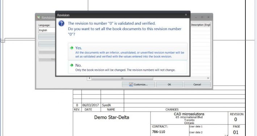This screenshot has height=136, width=257.
Task: Click the 65 international Blvd address text
Action: click(189, 117)
